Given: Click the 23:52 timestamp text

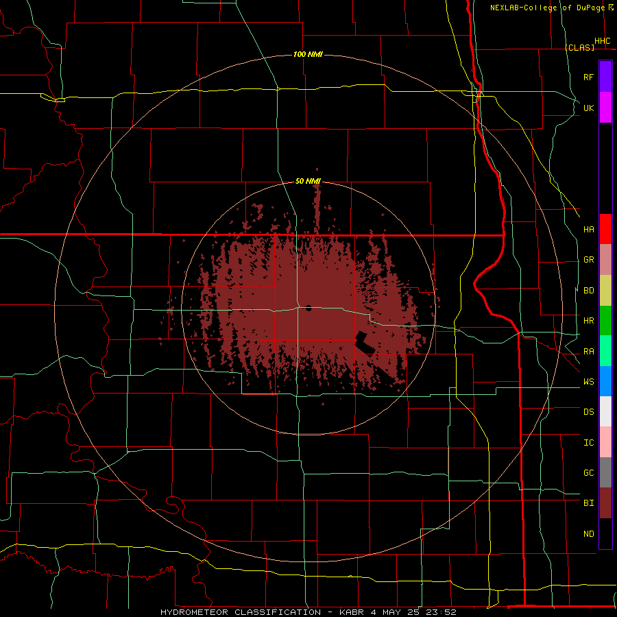Looking at the screenshot, I should tap(441, 612).
